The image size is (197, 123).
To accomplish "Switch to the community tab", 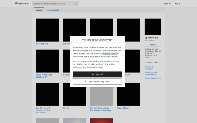I will tap(53, 10).
